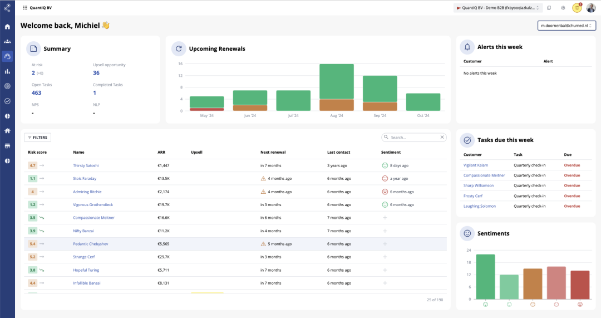
Task: Open the storefront sidebar icon
Action: [7, 146]
